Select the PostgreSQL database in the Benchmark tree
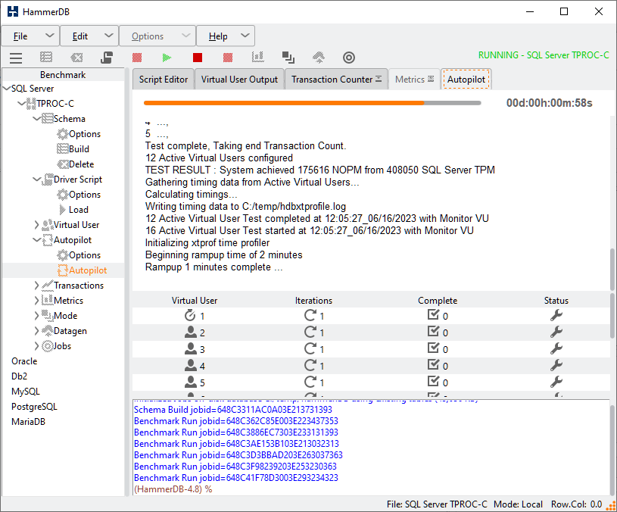The width and height of the screenshot is (617, 512). coord(34,407)
